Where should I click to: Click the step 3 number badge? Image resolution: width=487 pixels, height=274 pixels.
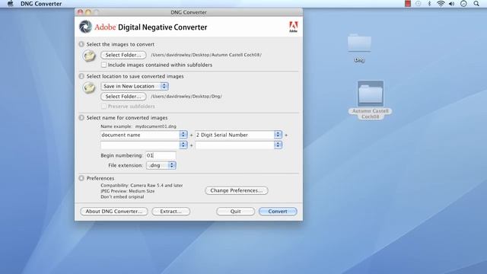81,118
